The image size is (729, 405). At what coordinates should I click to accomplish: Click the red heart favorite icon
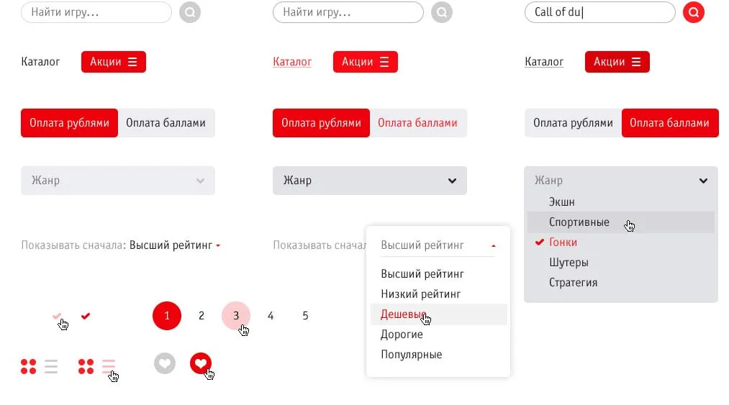click(201, 363)
